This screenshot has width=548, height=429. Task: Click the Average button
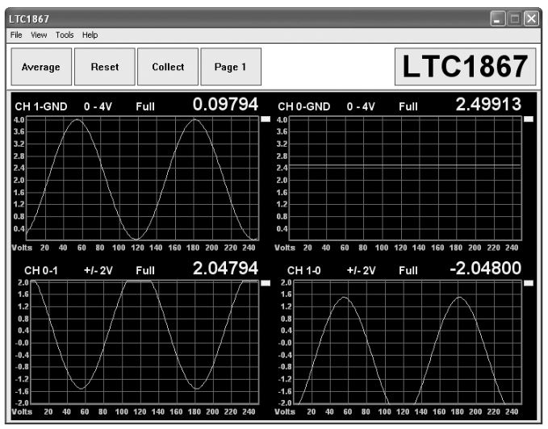click(x=40, y=67)
